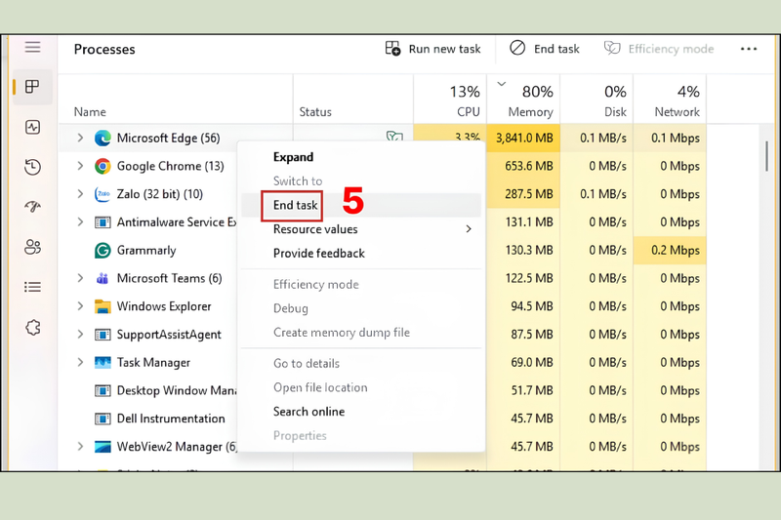Screen dimensions: 781x520
Task: Click the WebView2 Manager process icon
Action: 103,447
